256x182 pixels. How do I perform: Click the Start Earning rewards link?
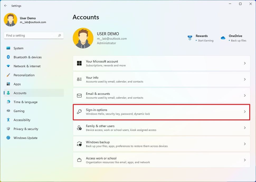coord(206,41)
